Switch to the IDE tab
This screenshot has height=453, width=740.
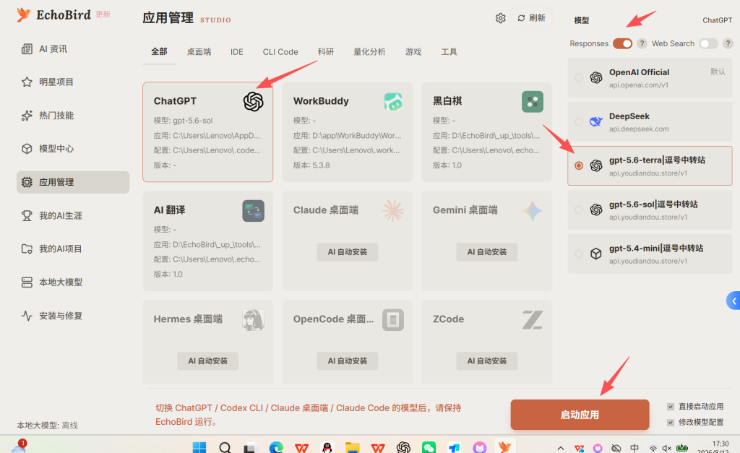click(x=237, y=51)
